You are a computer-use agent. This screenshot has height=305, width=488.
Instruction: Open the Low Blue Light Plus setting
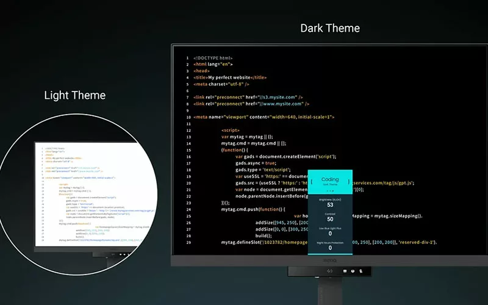coord(330,227)
